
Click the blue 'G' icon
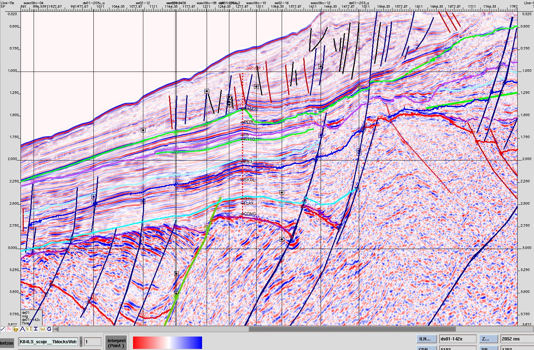point(49,329)
